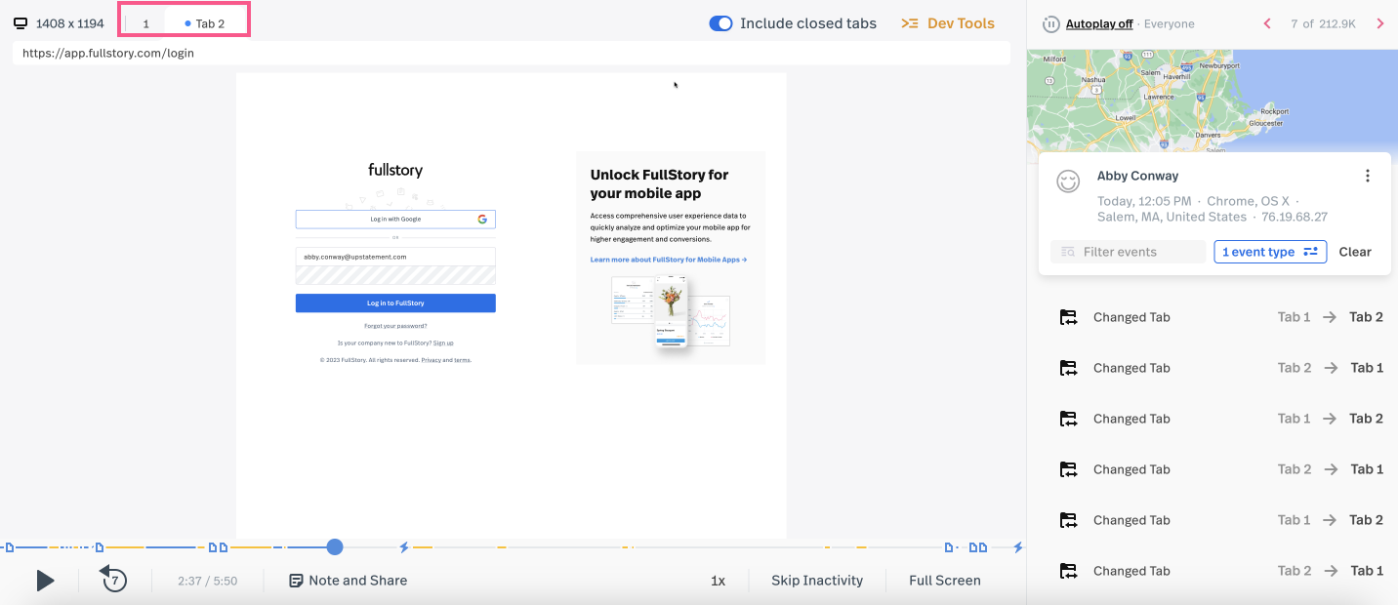Image resolution: width=1398 pixels, height=605 pixels.
Task: Play the session replay
Action: coord(45,581)
